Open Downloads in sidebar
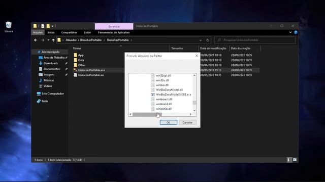Screen dimensions: 325x182 [51, 63]
